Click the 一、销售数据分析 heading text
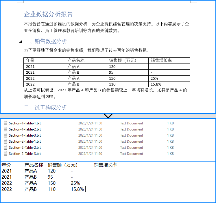The height and width of the screenshot is (203, 216). click(x=45, y=41)
